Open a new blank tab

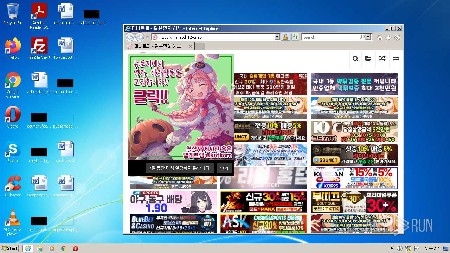(200, 46)
